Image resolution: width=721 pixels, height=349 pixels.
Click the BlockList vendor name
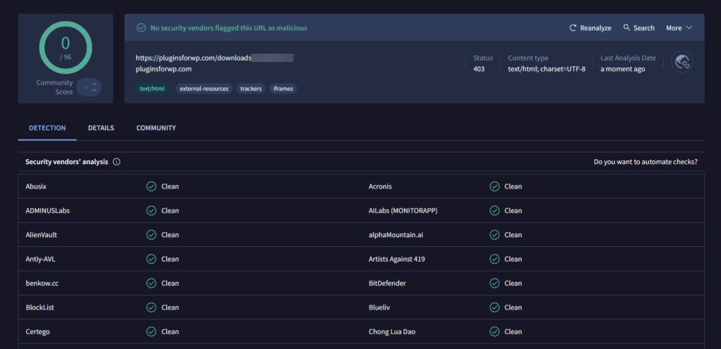pos(40,307)
